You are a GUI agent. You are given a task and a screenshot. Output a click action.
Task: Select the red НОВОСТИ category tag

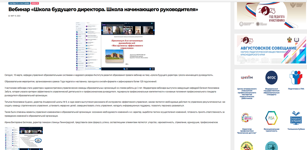(x=35, y=3)
